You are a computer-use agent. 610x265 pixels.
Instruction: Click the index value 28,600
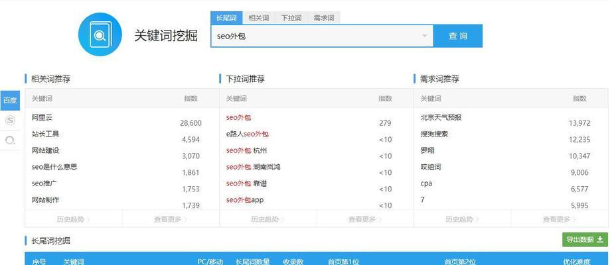coord(191,123)
